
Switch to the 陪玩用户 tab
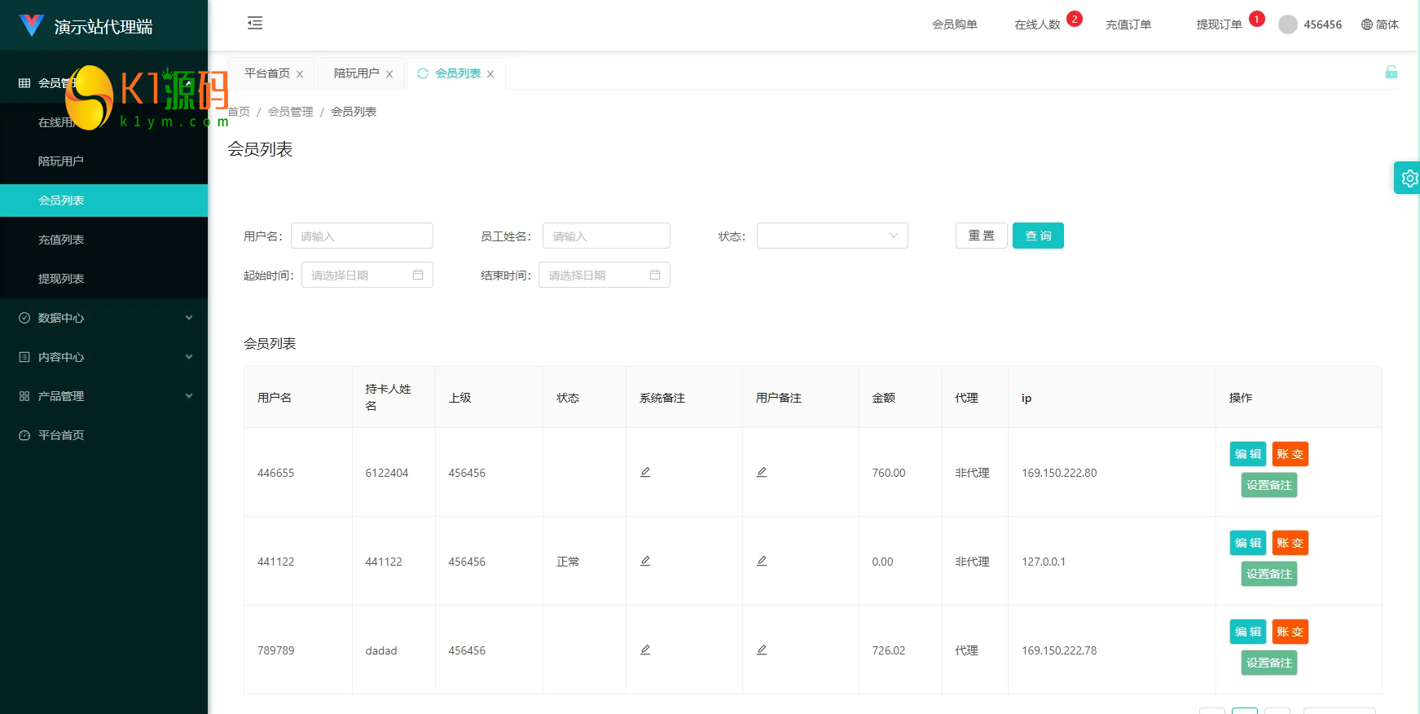click(x=357, y=73)
